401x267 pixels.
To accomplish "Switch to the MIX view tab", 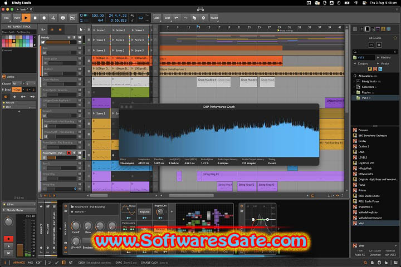I will tap(31, 263).
